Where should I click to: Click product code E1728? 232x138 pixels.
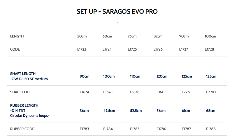pyautogui.click(x=209, y=49)
